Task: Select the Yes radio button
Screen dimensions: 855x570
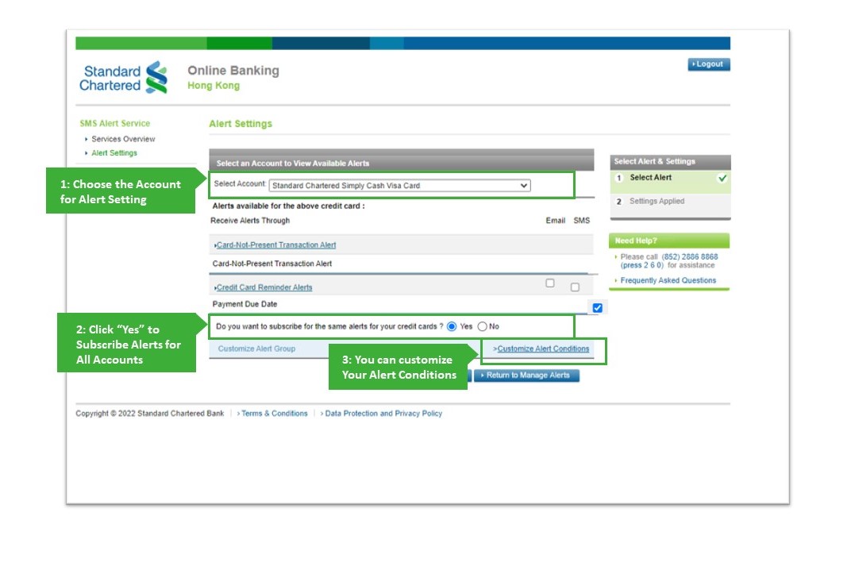Action: click(x=453, y=325)
